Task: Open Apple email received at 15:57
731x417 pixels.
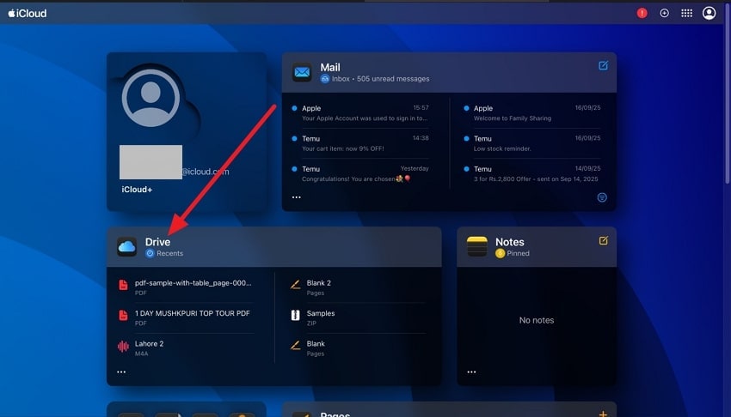Action: [359, 113]
